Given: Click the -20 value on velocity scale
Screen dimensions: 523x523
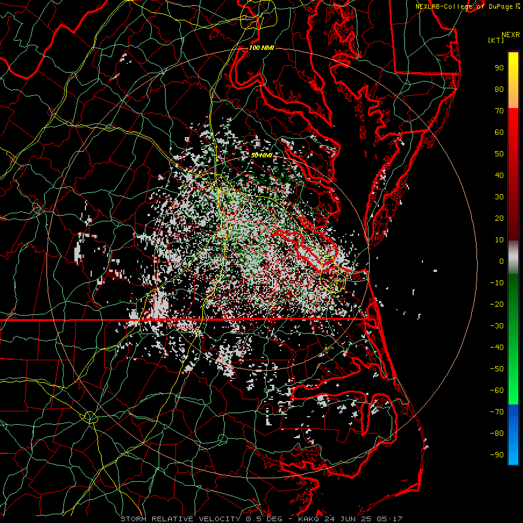Looking at the screenshot, I should pyautogui.click(x=497, y=304).
